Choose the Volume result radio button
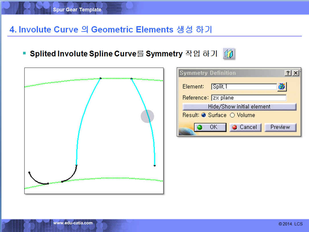This screenshot has width=309, height=232. tap(232, 115)
